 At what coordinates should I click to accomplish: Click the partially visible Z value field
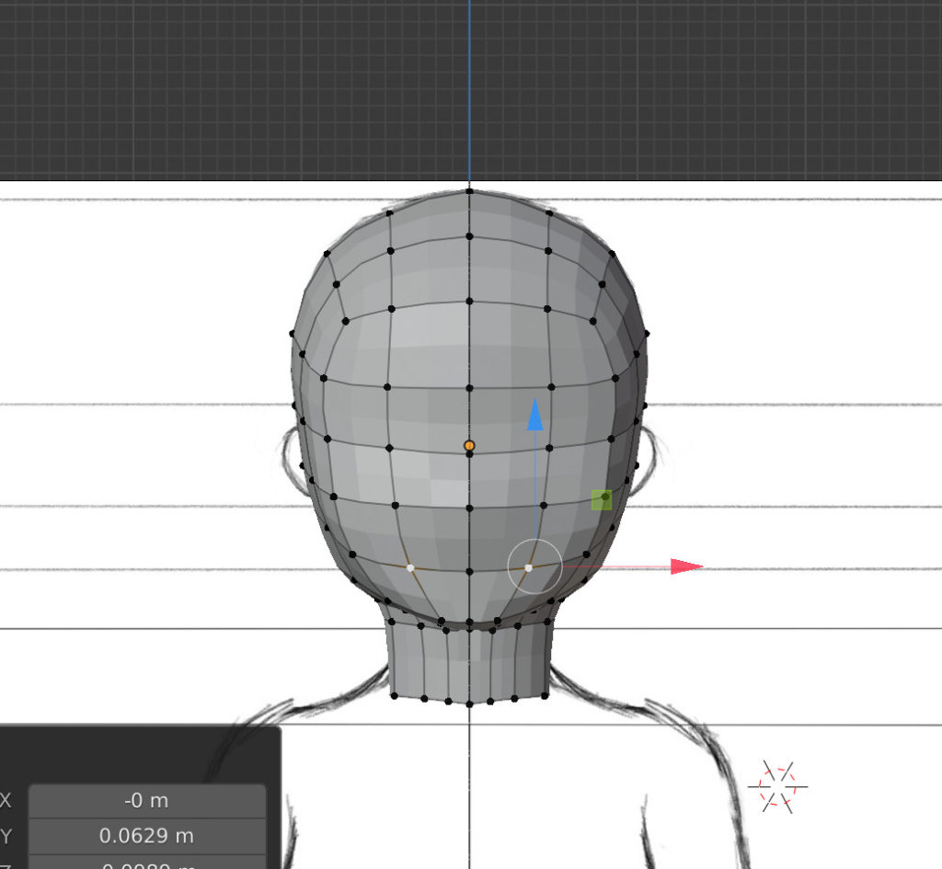[x=147, y=864]
